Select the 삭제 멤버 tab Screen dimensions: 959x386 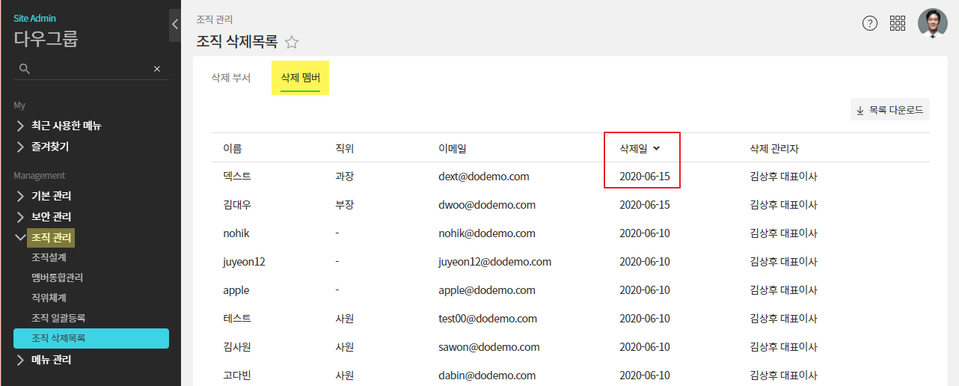[x=300, y=78]
